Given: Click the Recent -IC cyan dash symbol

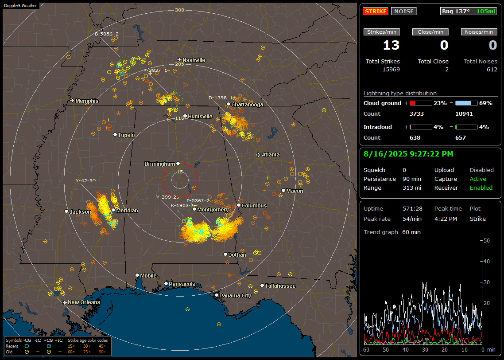Looking at the screenshot, I should coord(38,346).
